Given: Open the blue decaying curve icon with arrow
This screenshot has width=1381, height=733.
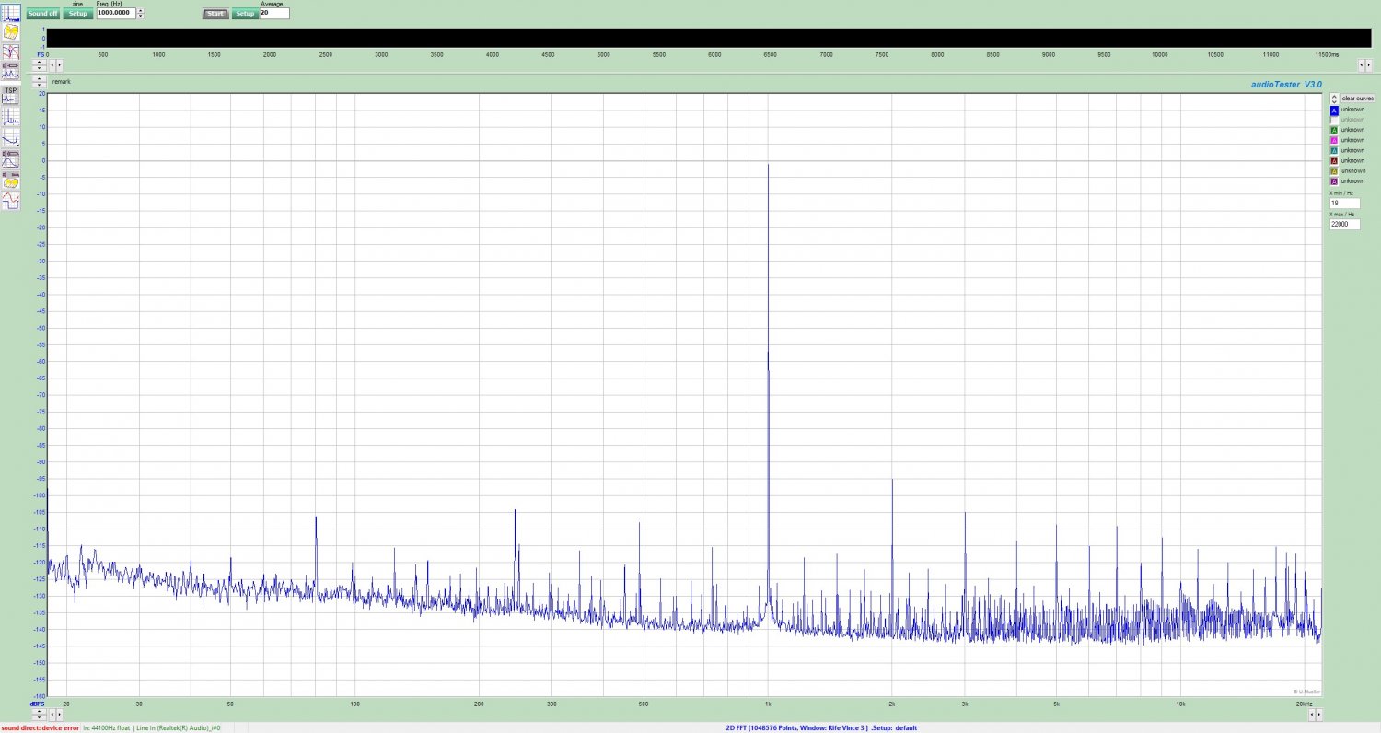Looking at the screenshot, I should click(x=11, y=137).
